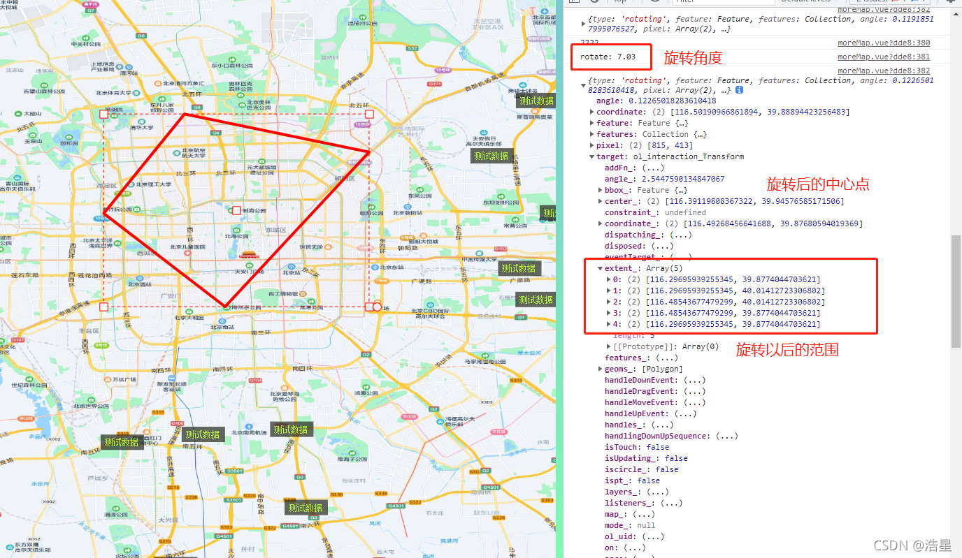Viewport: 962px width, 558px height.
Task: Invoke the getter (...) for handlingDownUpSequence
Action: click(727, 436)
